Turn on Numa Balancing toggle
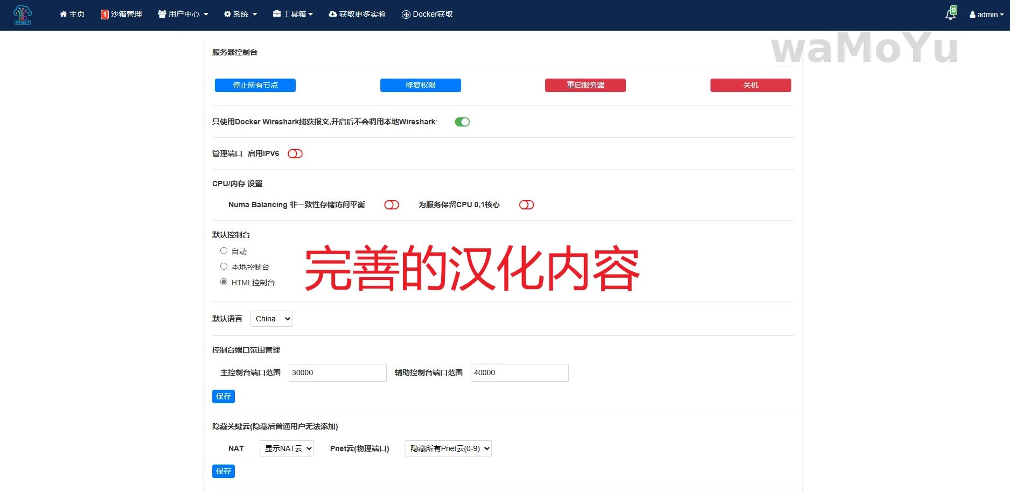 [392, 205]
